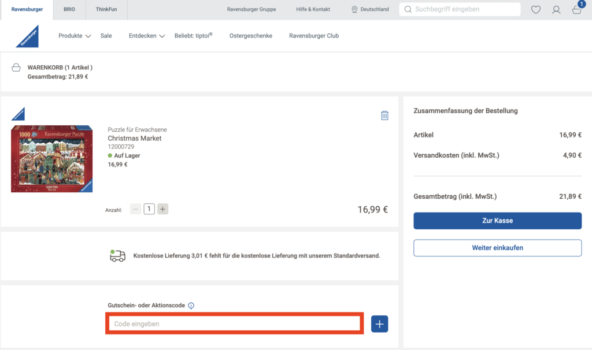Click the Weiter einkaufen button
The width and height of the screenshot is (592, 350).
[497, 248]
